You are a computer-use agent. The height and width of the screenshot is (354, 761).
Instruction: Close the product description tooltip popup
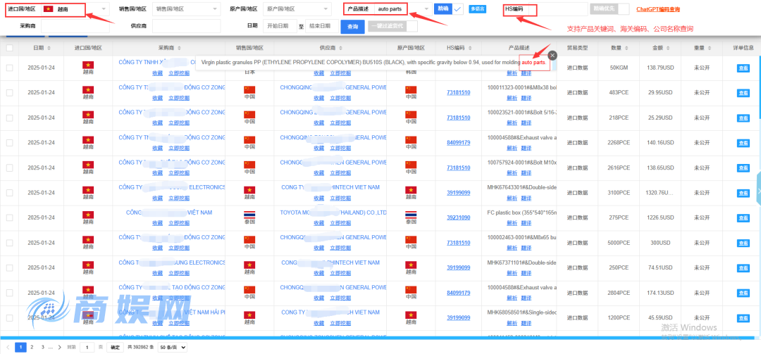552,55
